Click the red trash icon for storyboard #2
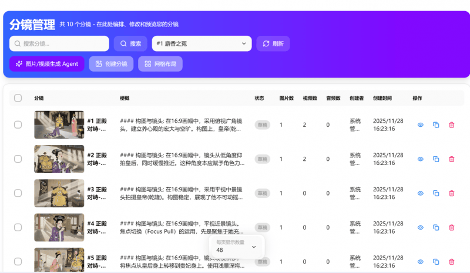 click(x=451, y=159)
